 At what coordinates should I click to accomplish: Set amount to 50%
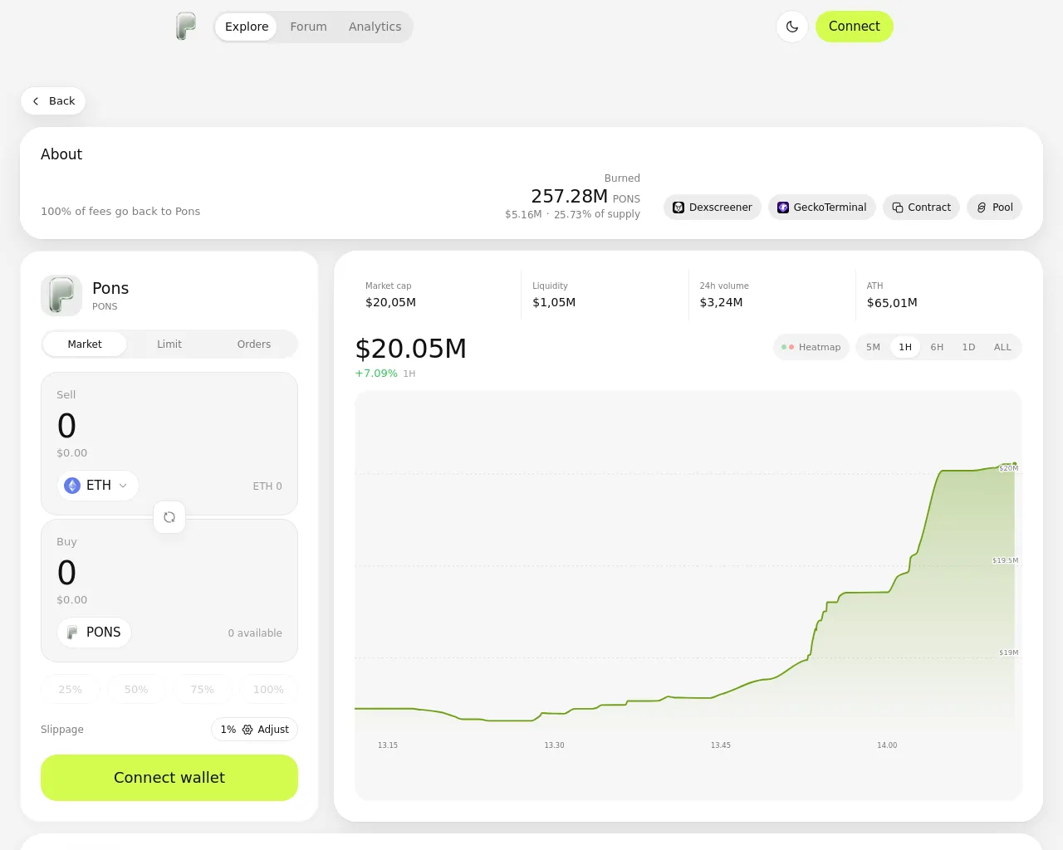(136, 690)
